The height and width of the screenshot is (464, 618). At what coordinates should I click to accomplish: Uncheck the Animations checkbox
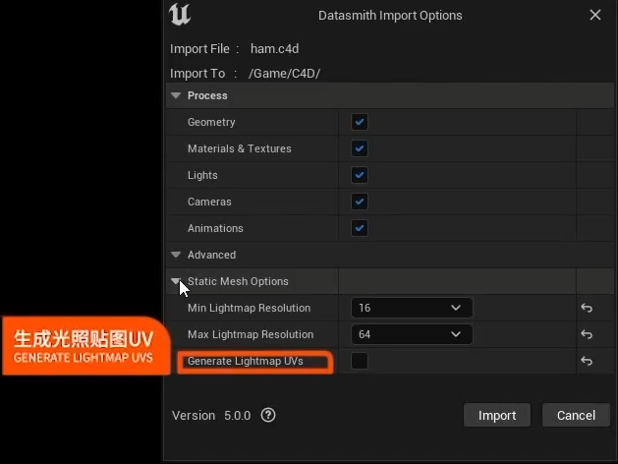(x=360, y=228)
